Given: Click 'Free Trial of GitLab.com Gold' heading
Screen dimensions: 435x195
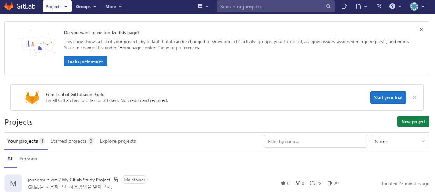Looking at the screenshot, I should coord(75,95).
